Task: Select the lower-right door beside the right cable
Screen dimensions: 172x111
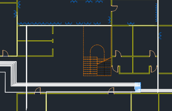Action: click(154, 69)
